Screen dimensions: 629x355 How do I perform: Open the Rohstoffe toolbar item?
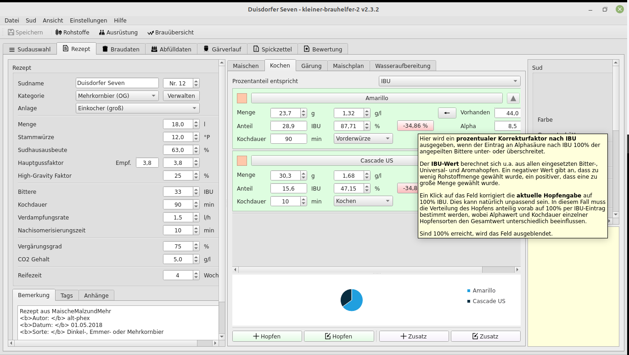click(72, 33)
